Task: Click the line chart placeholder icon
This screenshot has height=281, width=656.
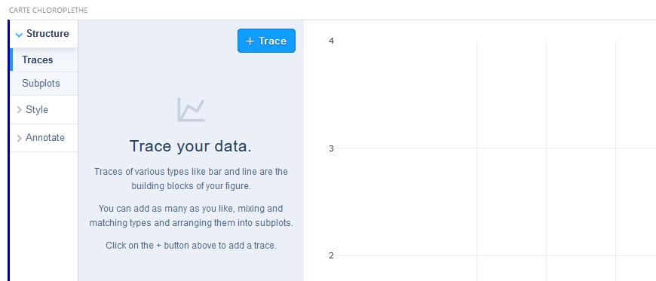Action: pyautogui.click(x=191, y=109)
